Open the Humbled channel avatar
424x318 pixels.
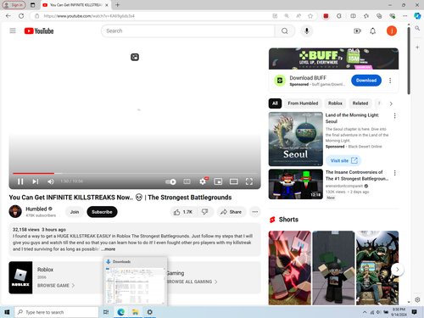[x=15, y=211]
